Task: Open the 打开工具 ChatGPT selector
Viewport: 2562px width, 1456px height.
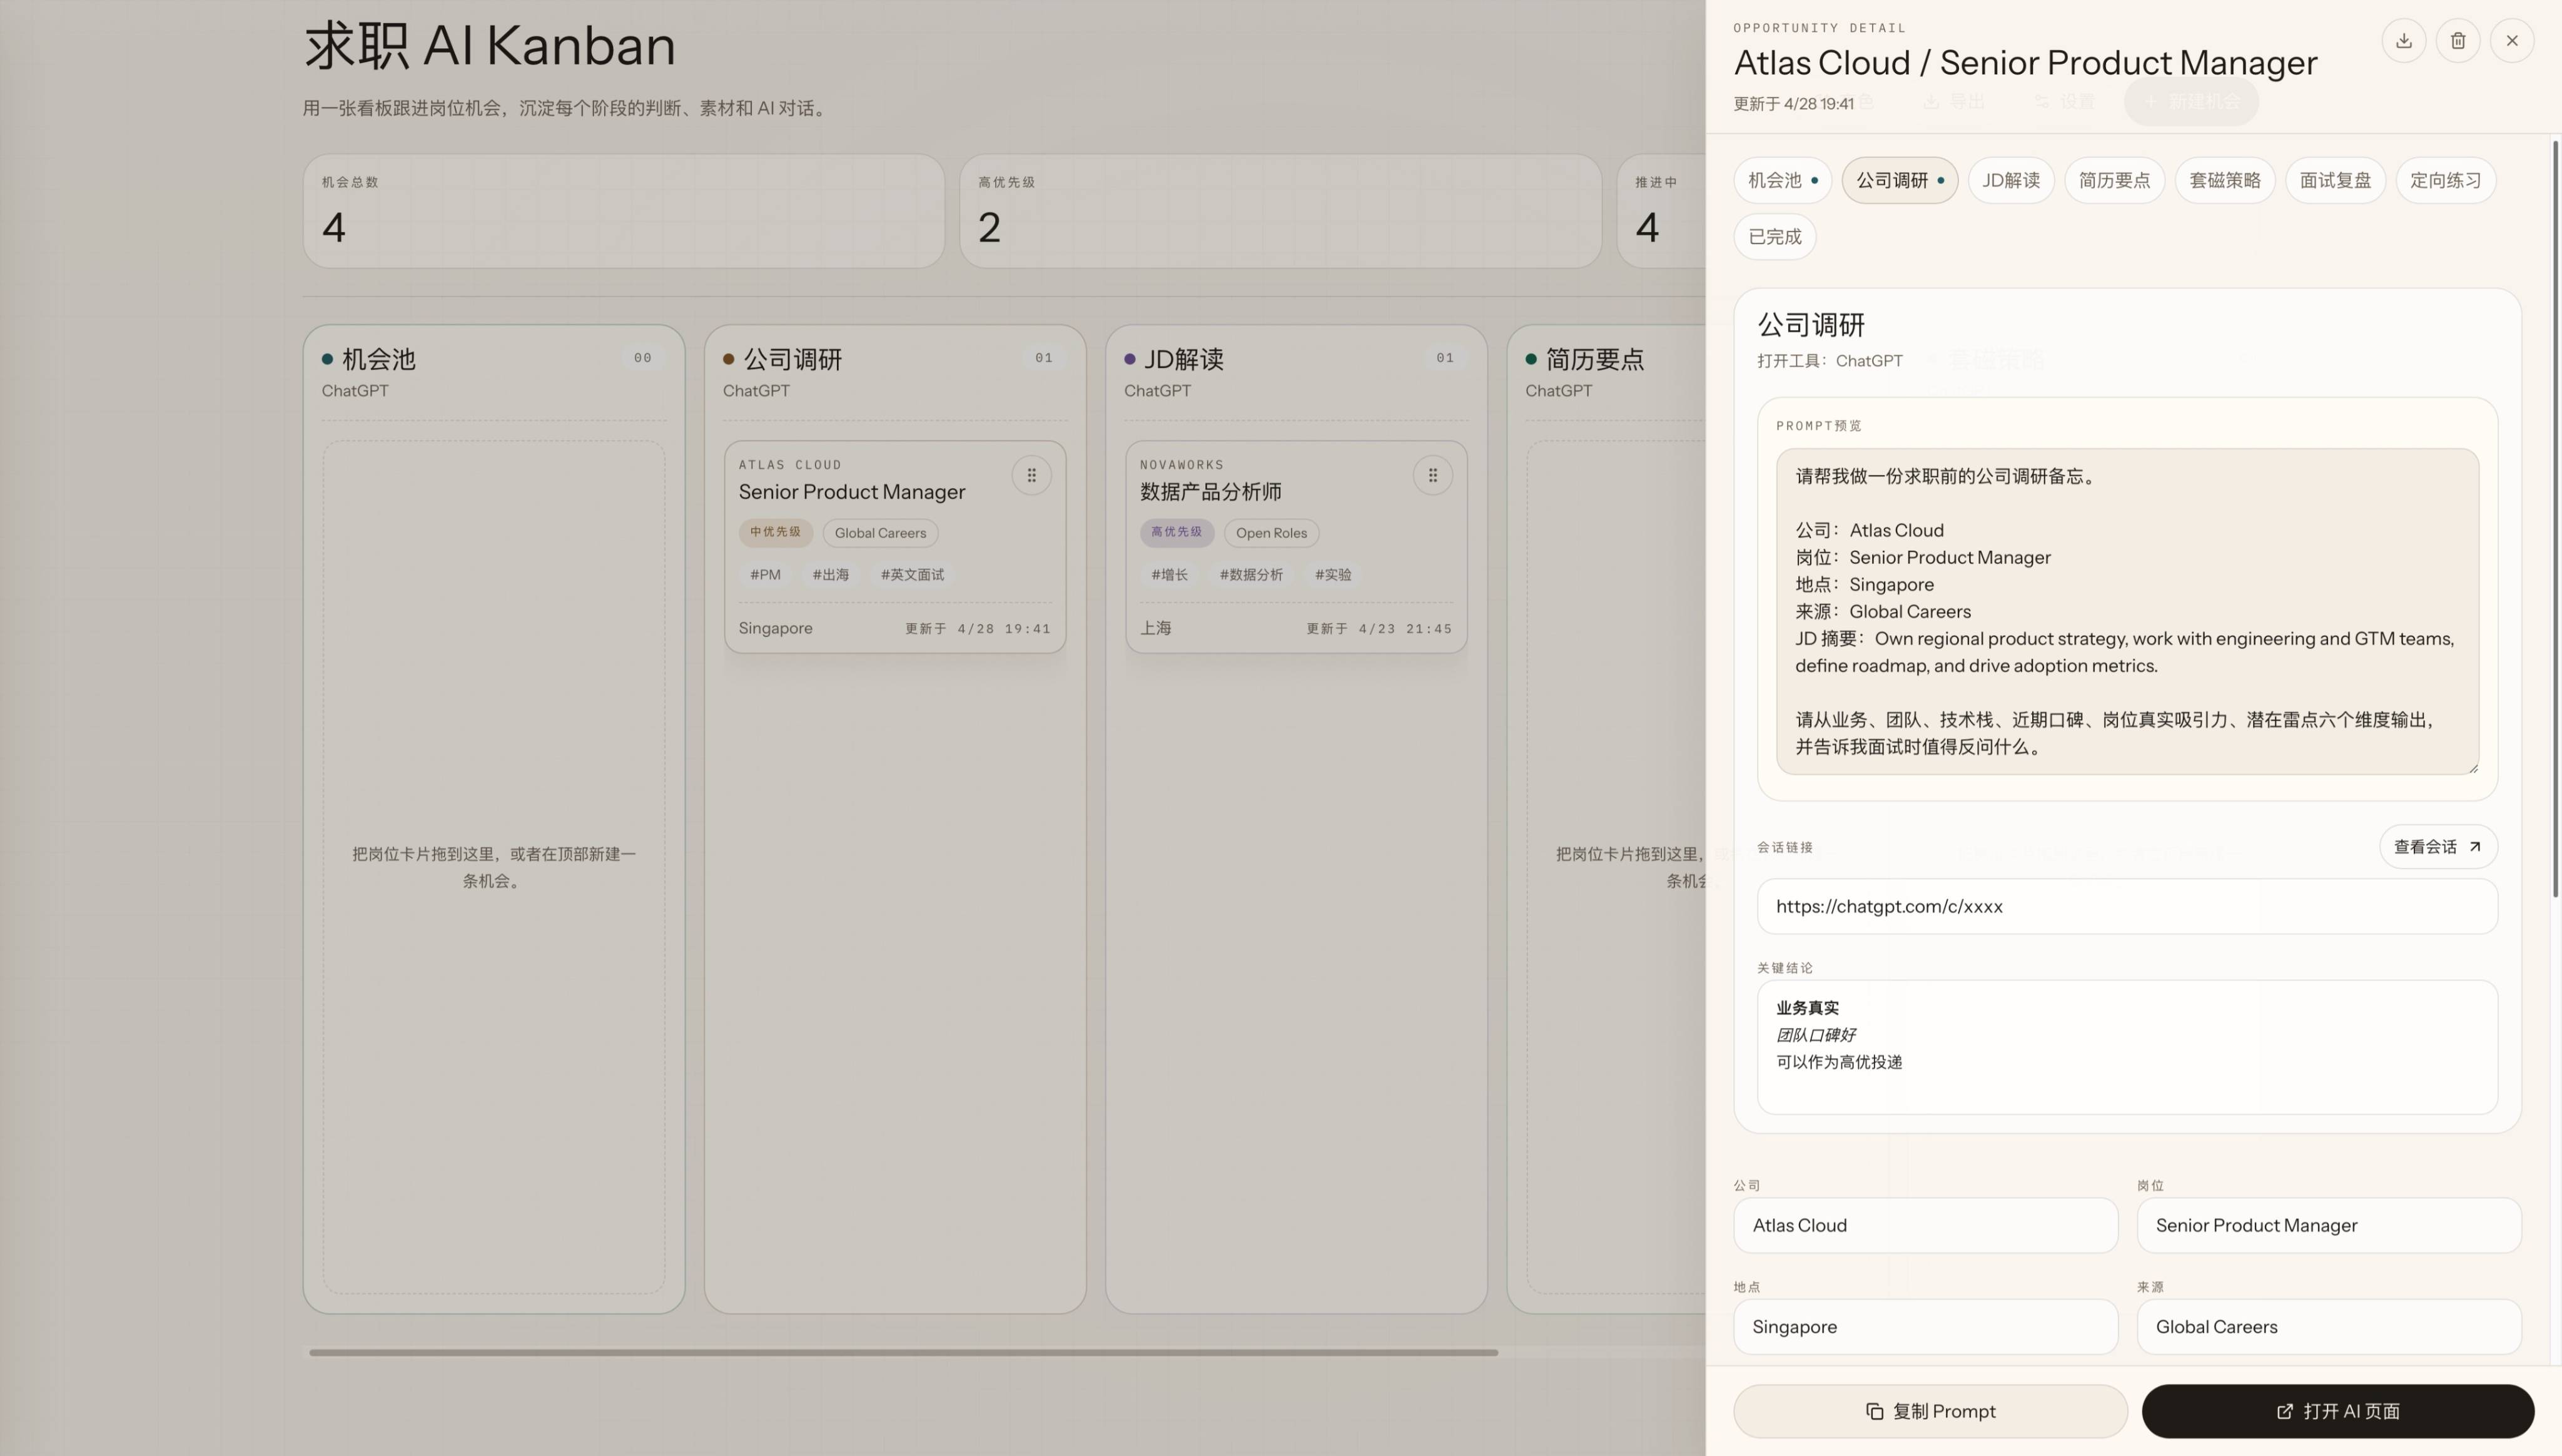Action: coord(1869,361)
